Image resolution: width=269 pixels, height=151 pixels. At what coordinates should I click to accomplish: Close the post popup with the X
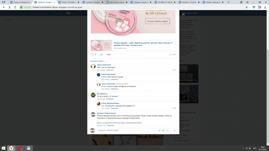coord(183,14)
